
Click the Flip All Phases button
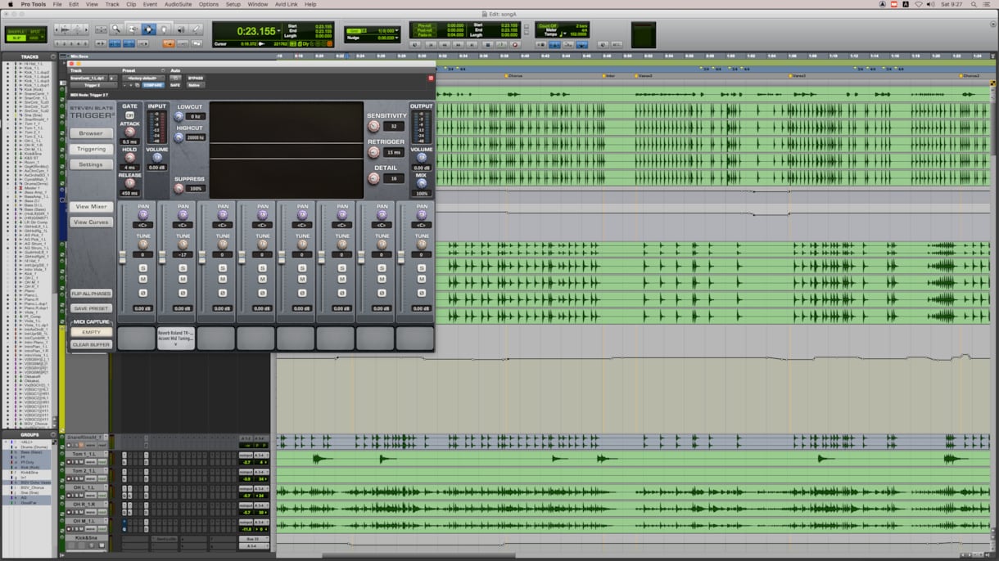click(x=91, y=294)
